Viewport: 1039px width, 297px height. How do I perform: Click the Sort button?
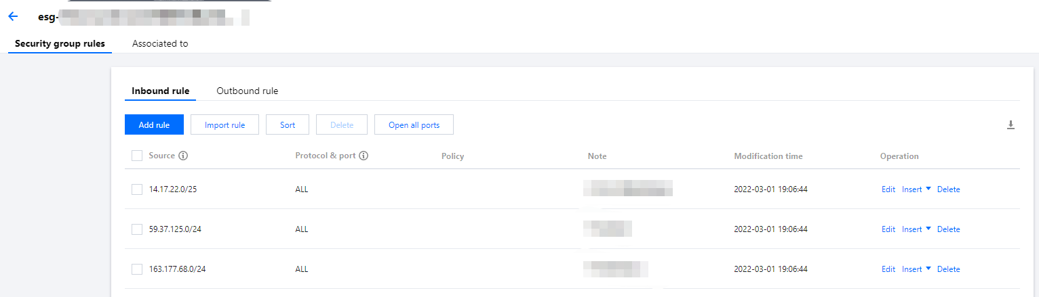[288, 125]
